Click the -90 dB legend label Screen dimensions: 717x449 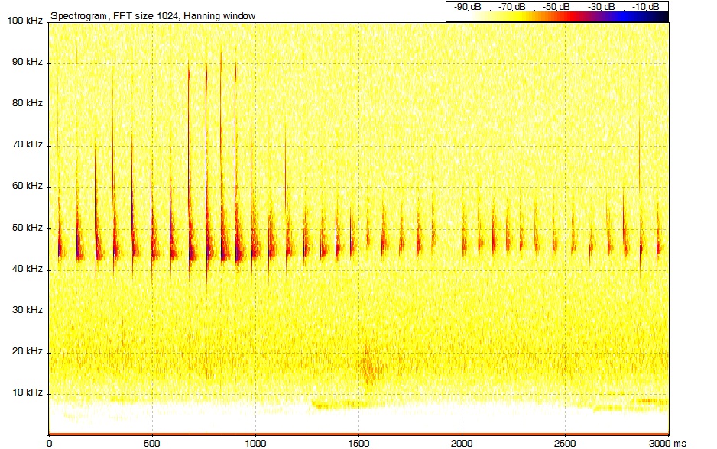click(x=467, y=6)
